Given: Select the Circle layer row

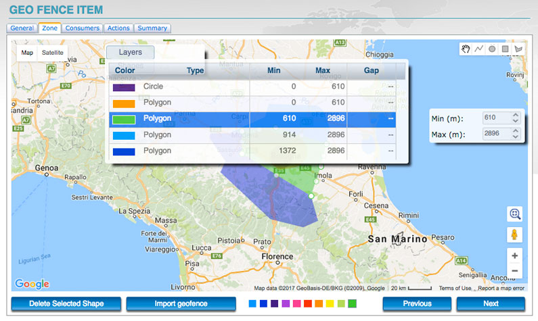Looking at the screenshot, I should coord(252,87).
